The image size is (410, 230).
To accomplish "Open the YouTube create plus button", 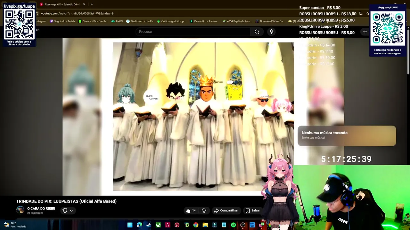I will [x=365, y=32].
